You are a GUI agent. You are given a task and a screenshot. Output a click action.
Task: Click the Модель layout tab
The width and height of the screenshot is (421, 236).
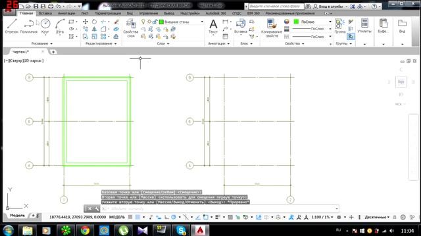[18, 216]
